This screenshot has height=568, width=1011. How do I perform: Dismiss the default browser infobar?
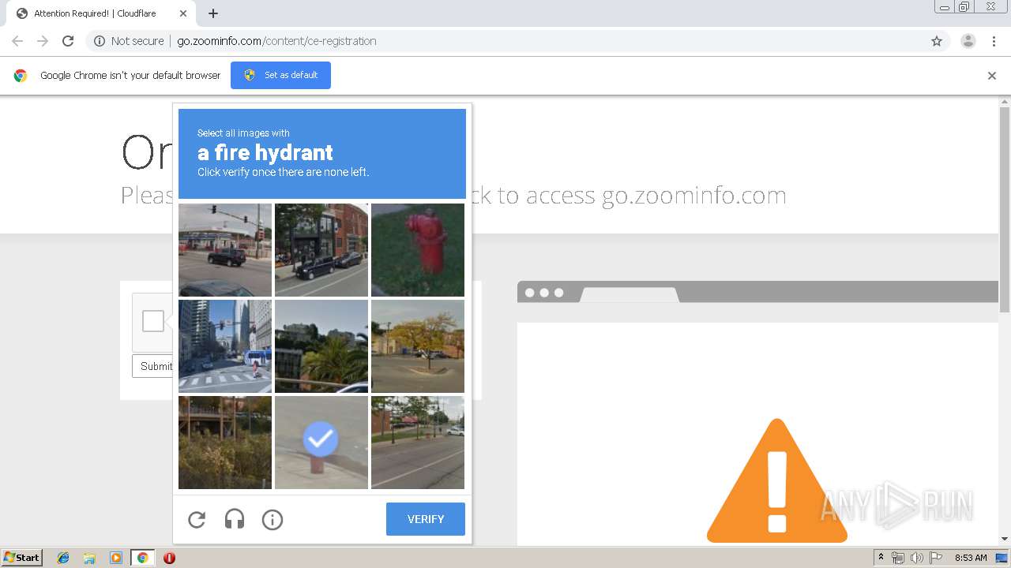pos(992,76)
